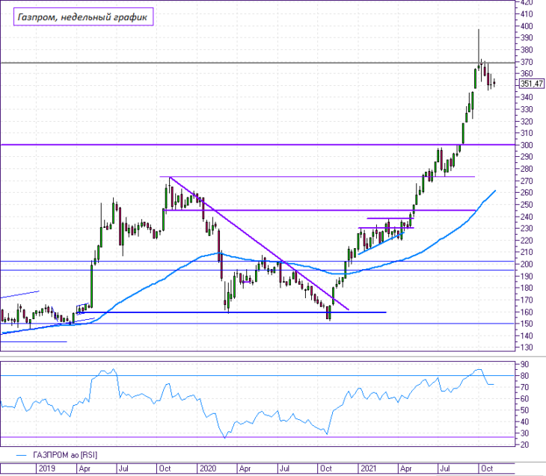Click the 180 value on price axis
This screenshot has height=476, width=546.
point(527,288)
